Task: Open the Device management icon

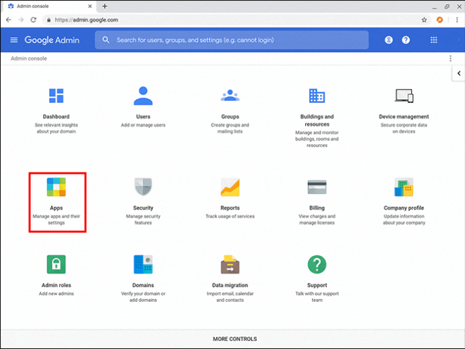Action: click(x=404, y=96)
